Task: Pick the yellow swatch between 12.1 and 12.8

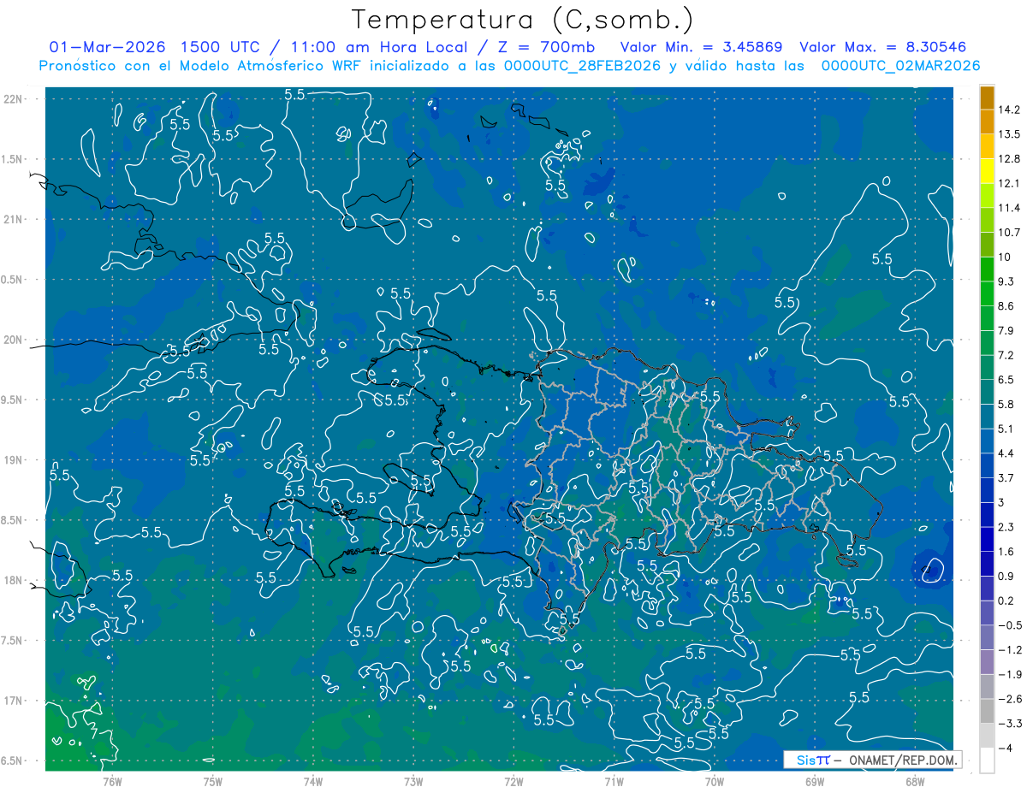Action: 987,171
